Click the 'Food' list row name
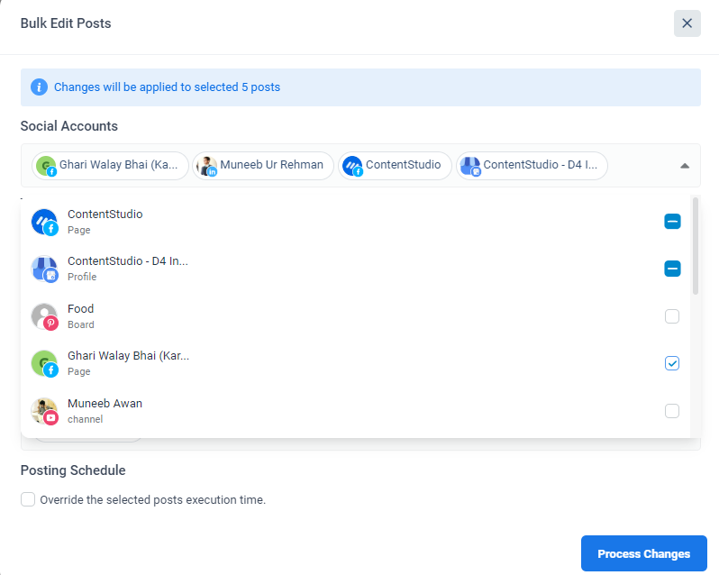Screen dimensions: 719x575 [81, 308]
